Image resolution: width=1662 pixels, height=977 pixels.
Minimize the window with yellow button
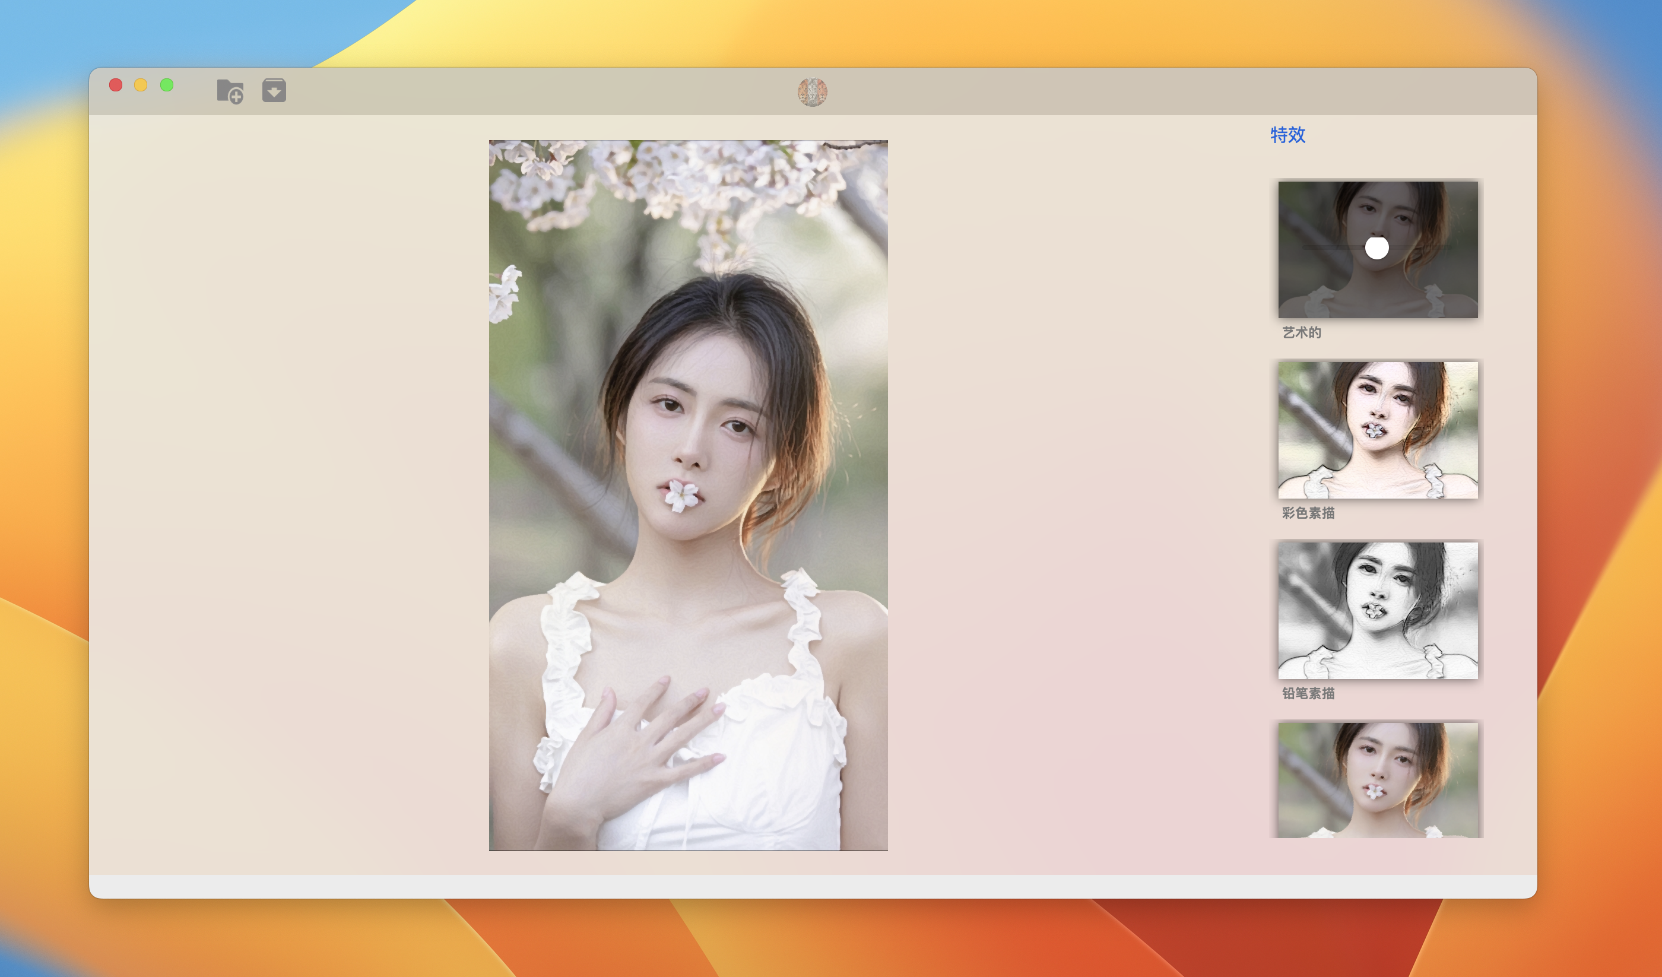coord(141,85)
